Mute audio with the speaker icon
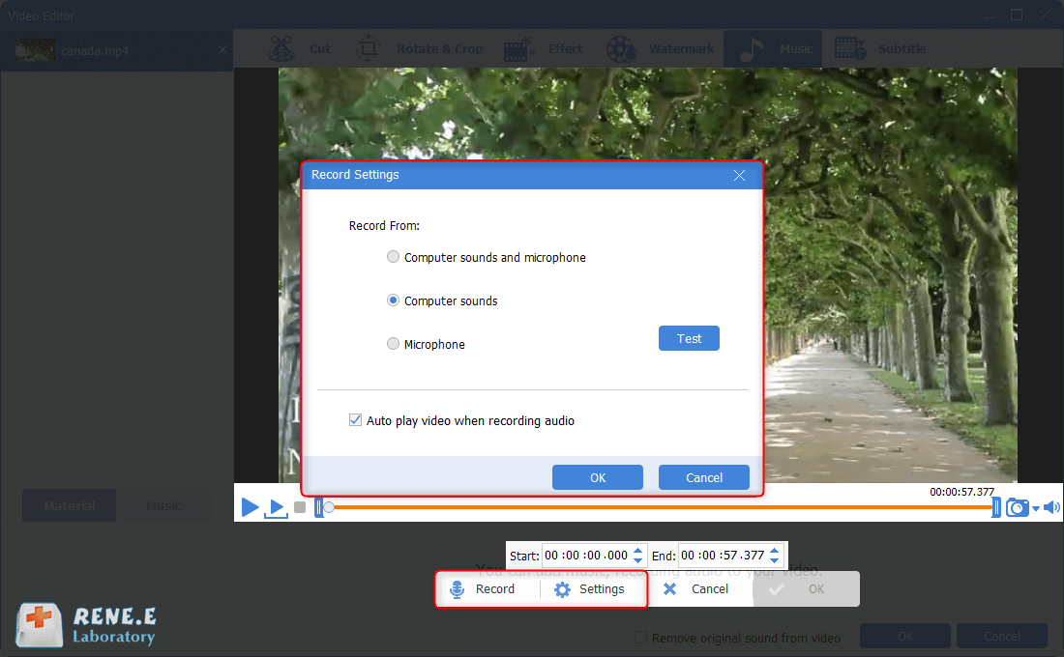 point(1051,507)
